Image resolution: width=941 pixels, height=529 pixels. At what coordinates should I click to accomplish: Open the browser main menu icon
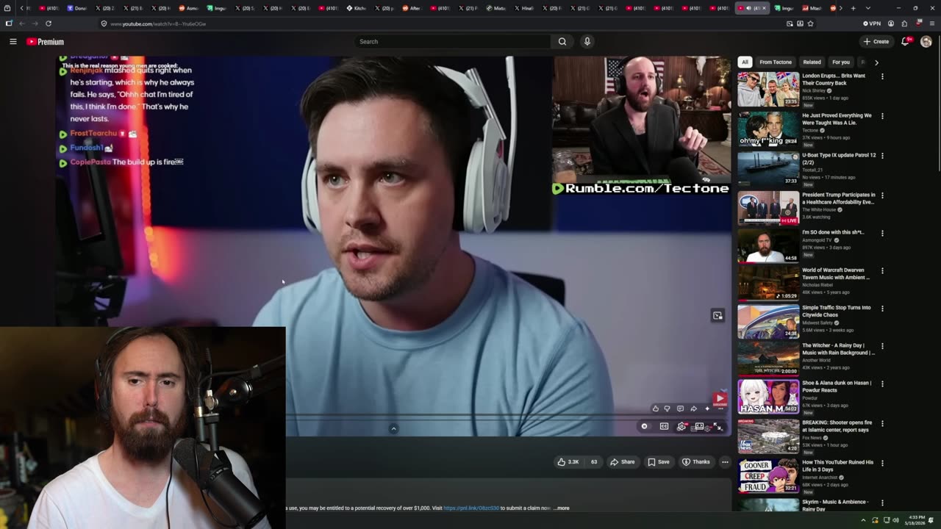tap(931, 24)
